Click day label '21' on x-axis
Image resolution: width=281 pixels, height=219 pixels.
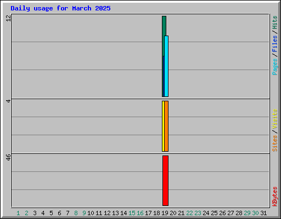[181, 213]
